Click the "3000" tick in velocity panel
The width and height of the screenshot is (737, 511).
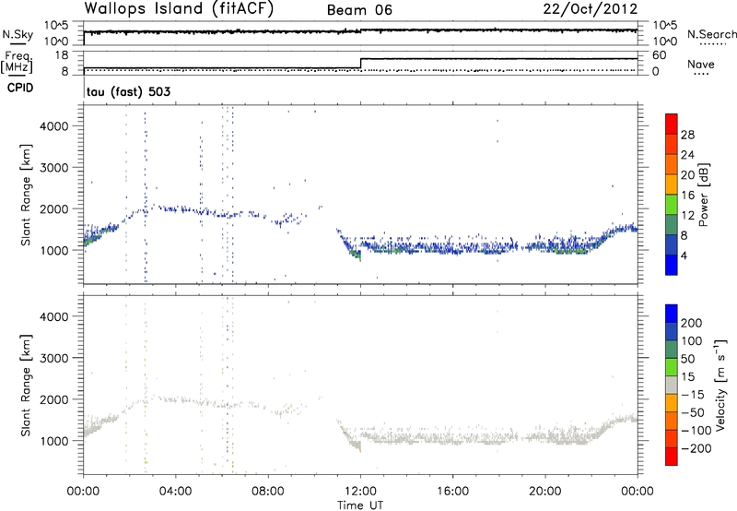pyautogui.click(x=53, y=358)
